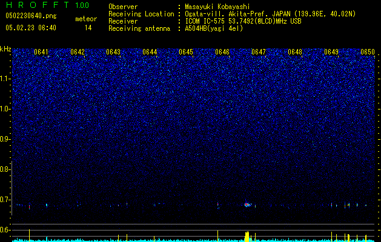Click the large yellow power spike before 0647
This screenshot has width=381, height=242.
(247, 237)
